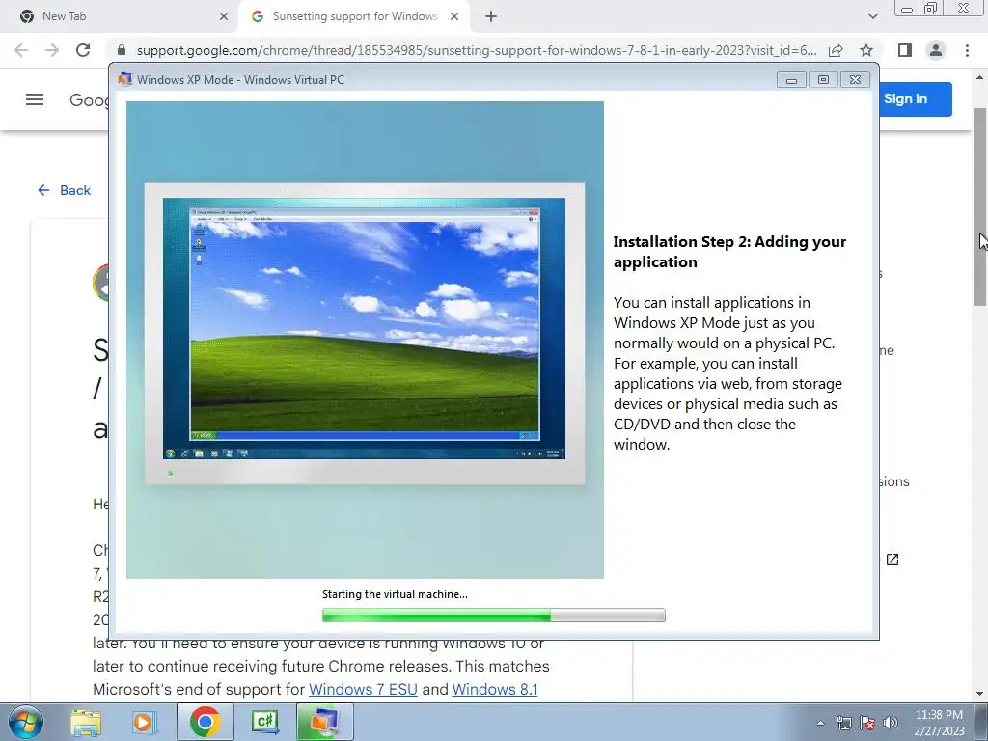Open the C# application taskbar icon
988x741 pixels.
(264, 722)
